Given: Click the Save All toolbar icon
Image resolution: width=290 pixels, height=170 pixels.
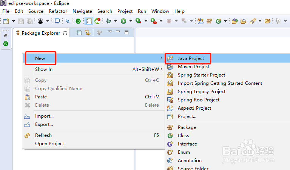Looking at the screenshot, I should pos(29,21).
